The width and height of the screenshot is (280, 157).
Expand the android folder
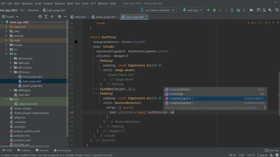(6, 36)
